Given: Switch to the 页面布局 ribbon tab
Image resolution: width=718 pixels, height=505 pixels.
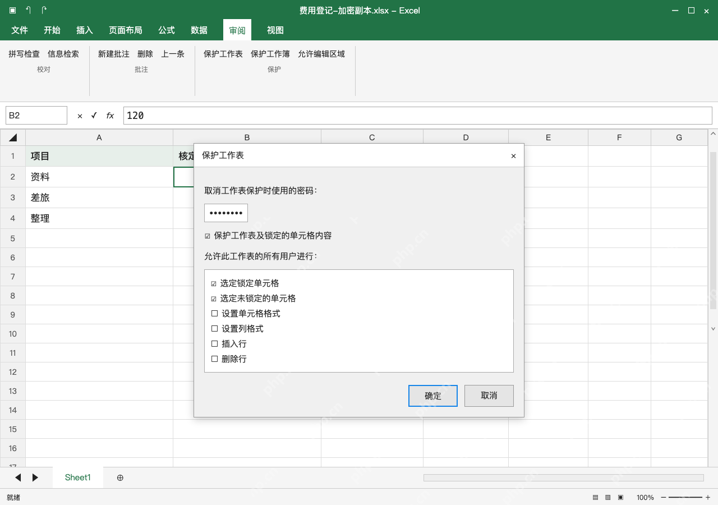Looking at the screenshot, I should tap(126, 30).
